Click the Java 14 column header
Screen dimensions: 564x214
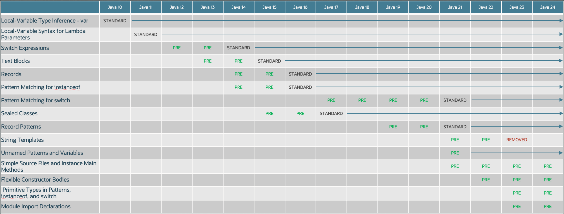click(x=238, y=7)
